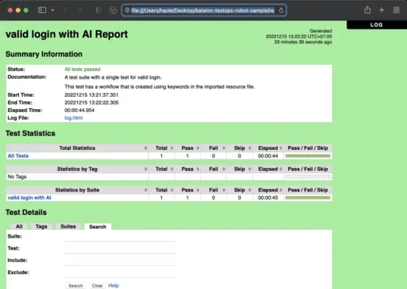Sort Statistics by Suite table by Skip
The image size is (407, 289).
(x=239, y=190)
